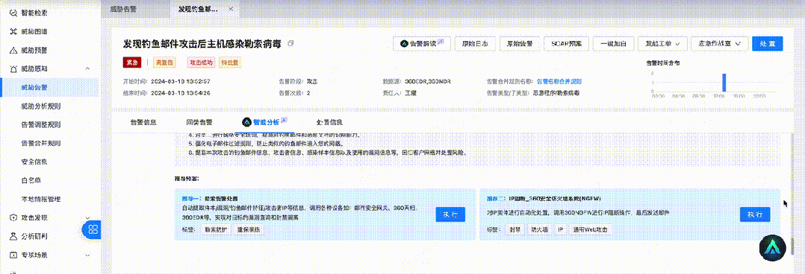Viewport: 805px width, 274px height.
Task: Open the 告警信息 tab
Action: point(143,122)
